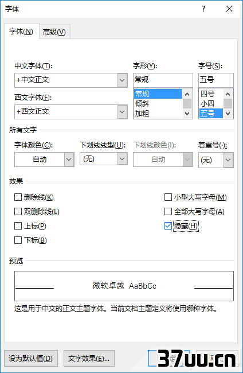243x373 pixels.
Task: Tick the 上标 superscript checkbox
Action: [18, 226]
